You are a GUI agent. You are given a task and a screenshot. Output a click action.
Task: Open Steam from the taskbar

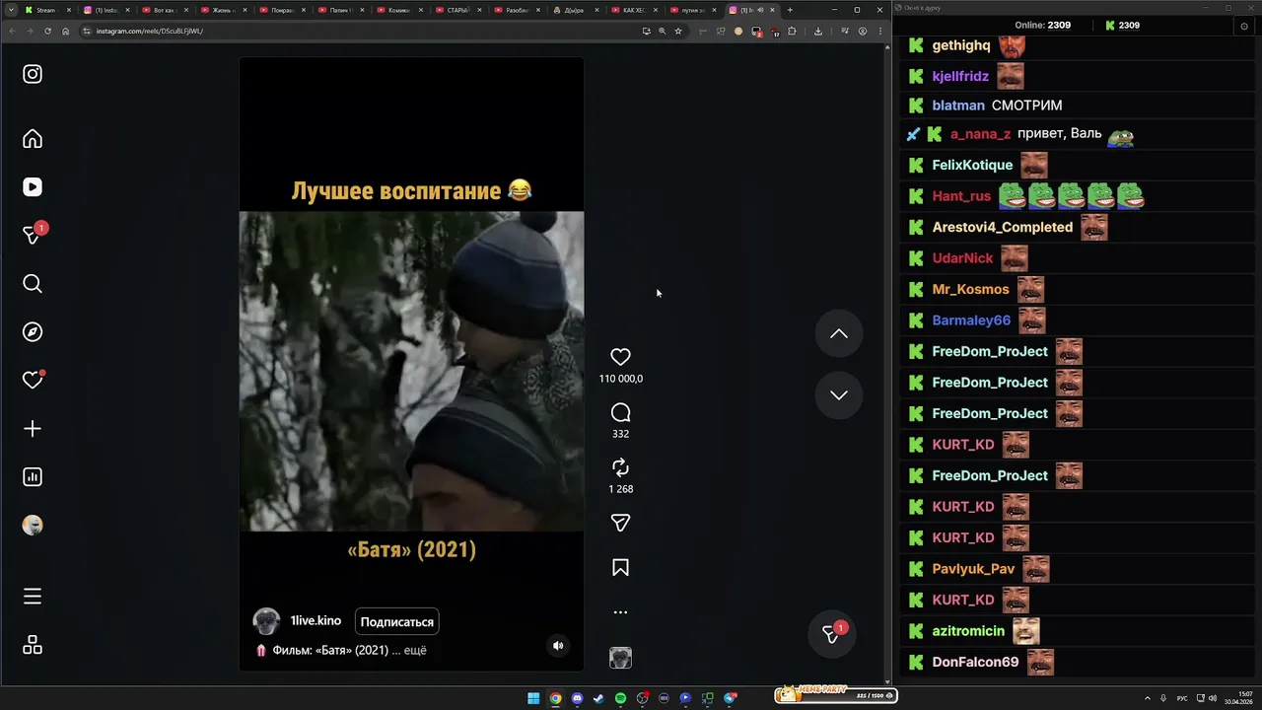click(598, 698)
